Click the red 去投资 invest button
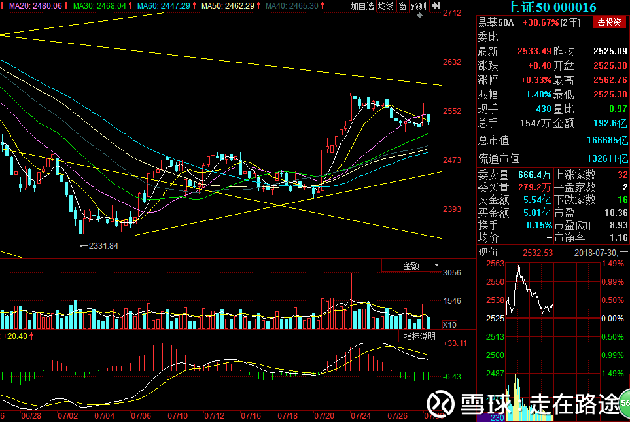 point(609,22)
